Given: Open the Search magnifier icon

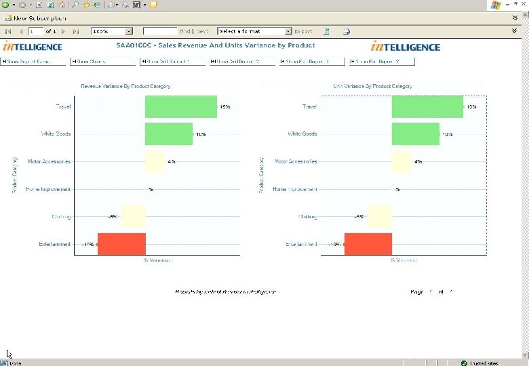Looking at the screenshot, I should click(x=75, y=5).
